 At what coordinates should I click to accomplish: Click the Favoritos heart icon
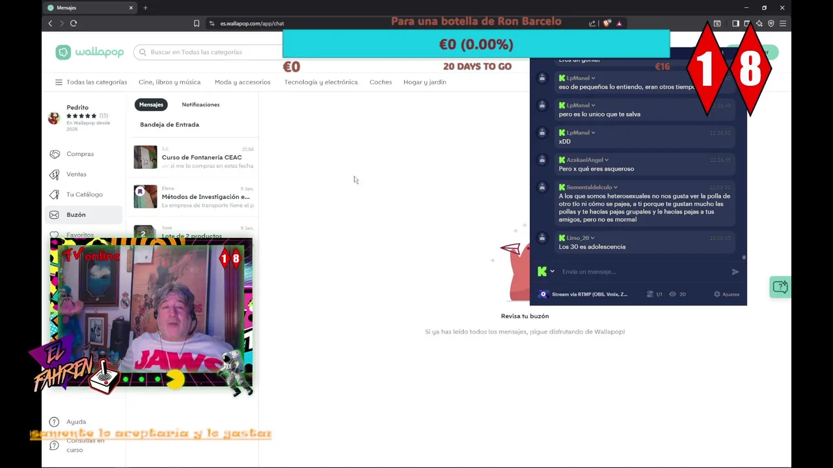(54, 234)
